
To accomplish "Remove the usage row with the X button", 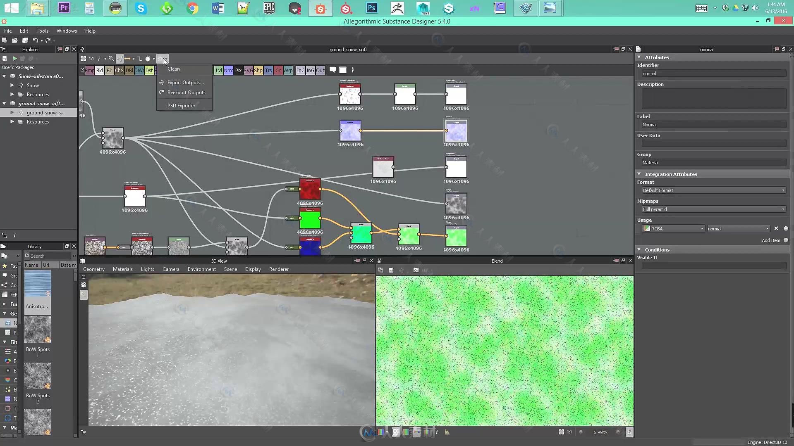I will (x=776, y=228).
